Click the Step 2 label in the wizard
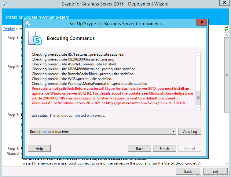231x177 pixels. coord(13,67)
